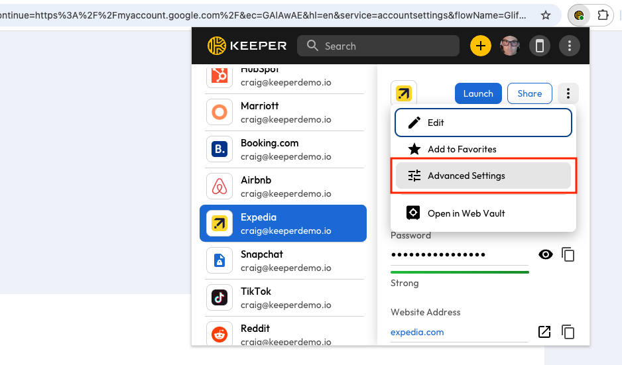The image size is (622, 365).
Task: Open the expedia.com link
Action: pos(417,332)
